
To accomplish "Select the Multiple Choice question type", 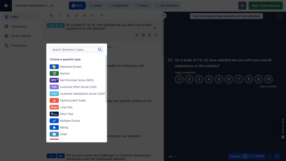I will (70, 121).
